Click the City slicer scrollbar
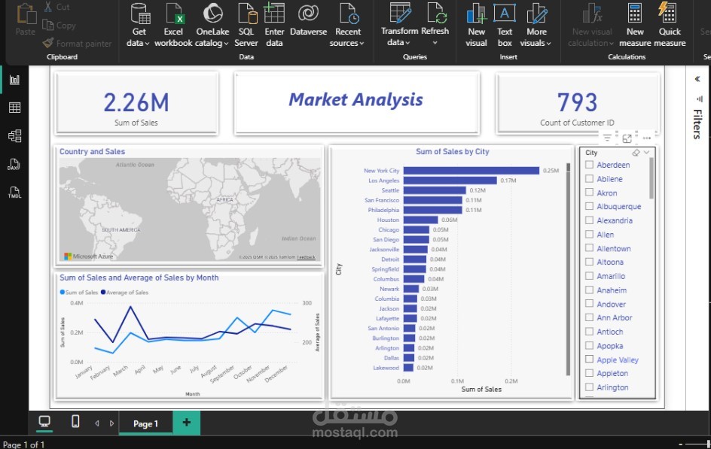The width and height of the screenshot is (711, 449). pyautogui.click(x=651, y=177)
